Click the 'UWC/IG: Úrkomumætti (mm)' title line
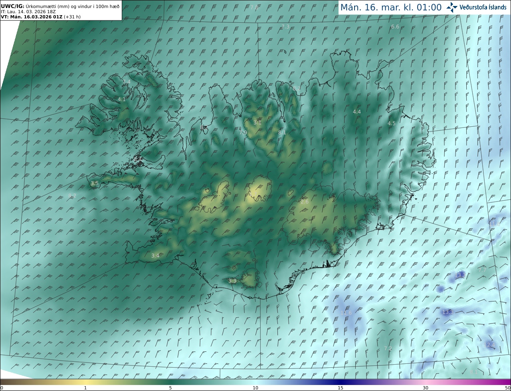 [x=60, y=6]
